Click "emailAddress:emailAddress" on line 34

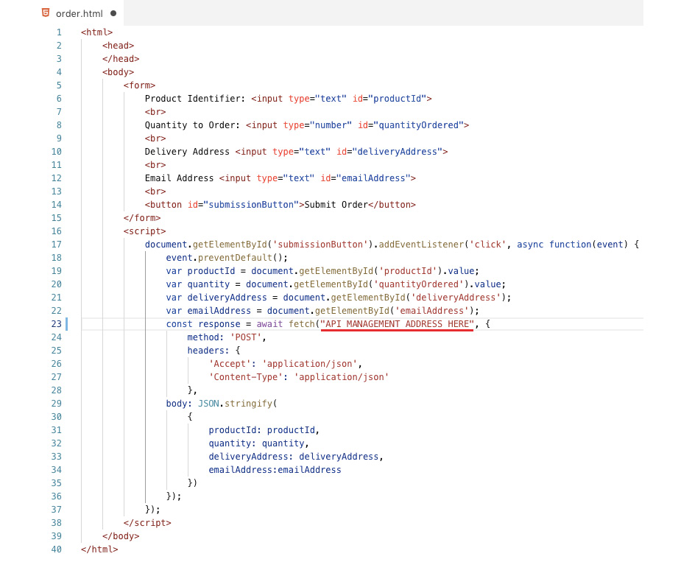pos(275,470)
